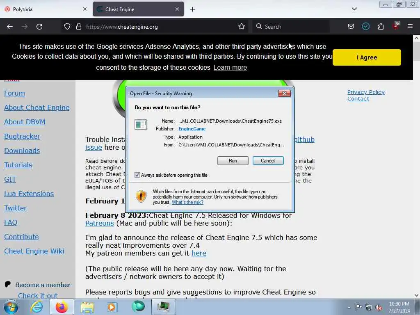
Task: Open the Learn more cookie link
Action: [x=230, y=68]
